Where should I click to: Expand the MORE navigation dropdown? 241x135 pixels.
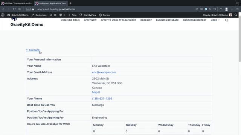(x=215, y=20)
